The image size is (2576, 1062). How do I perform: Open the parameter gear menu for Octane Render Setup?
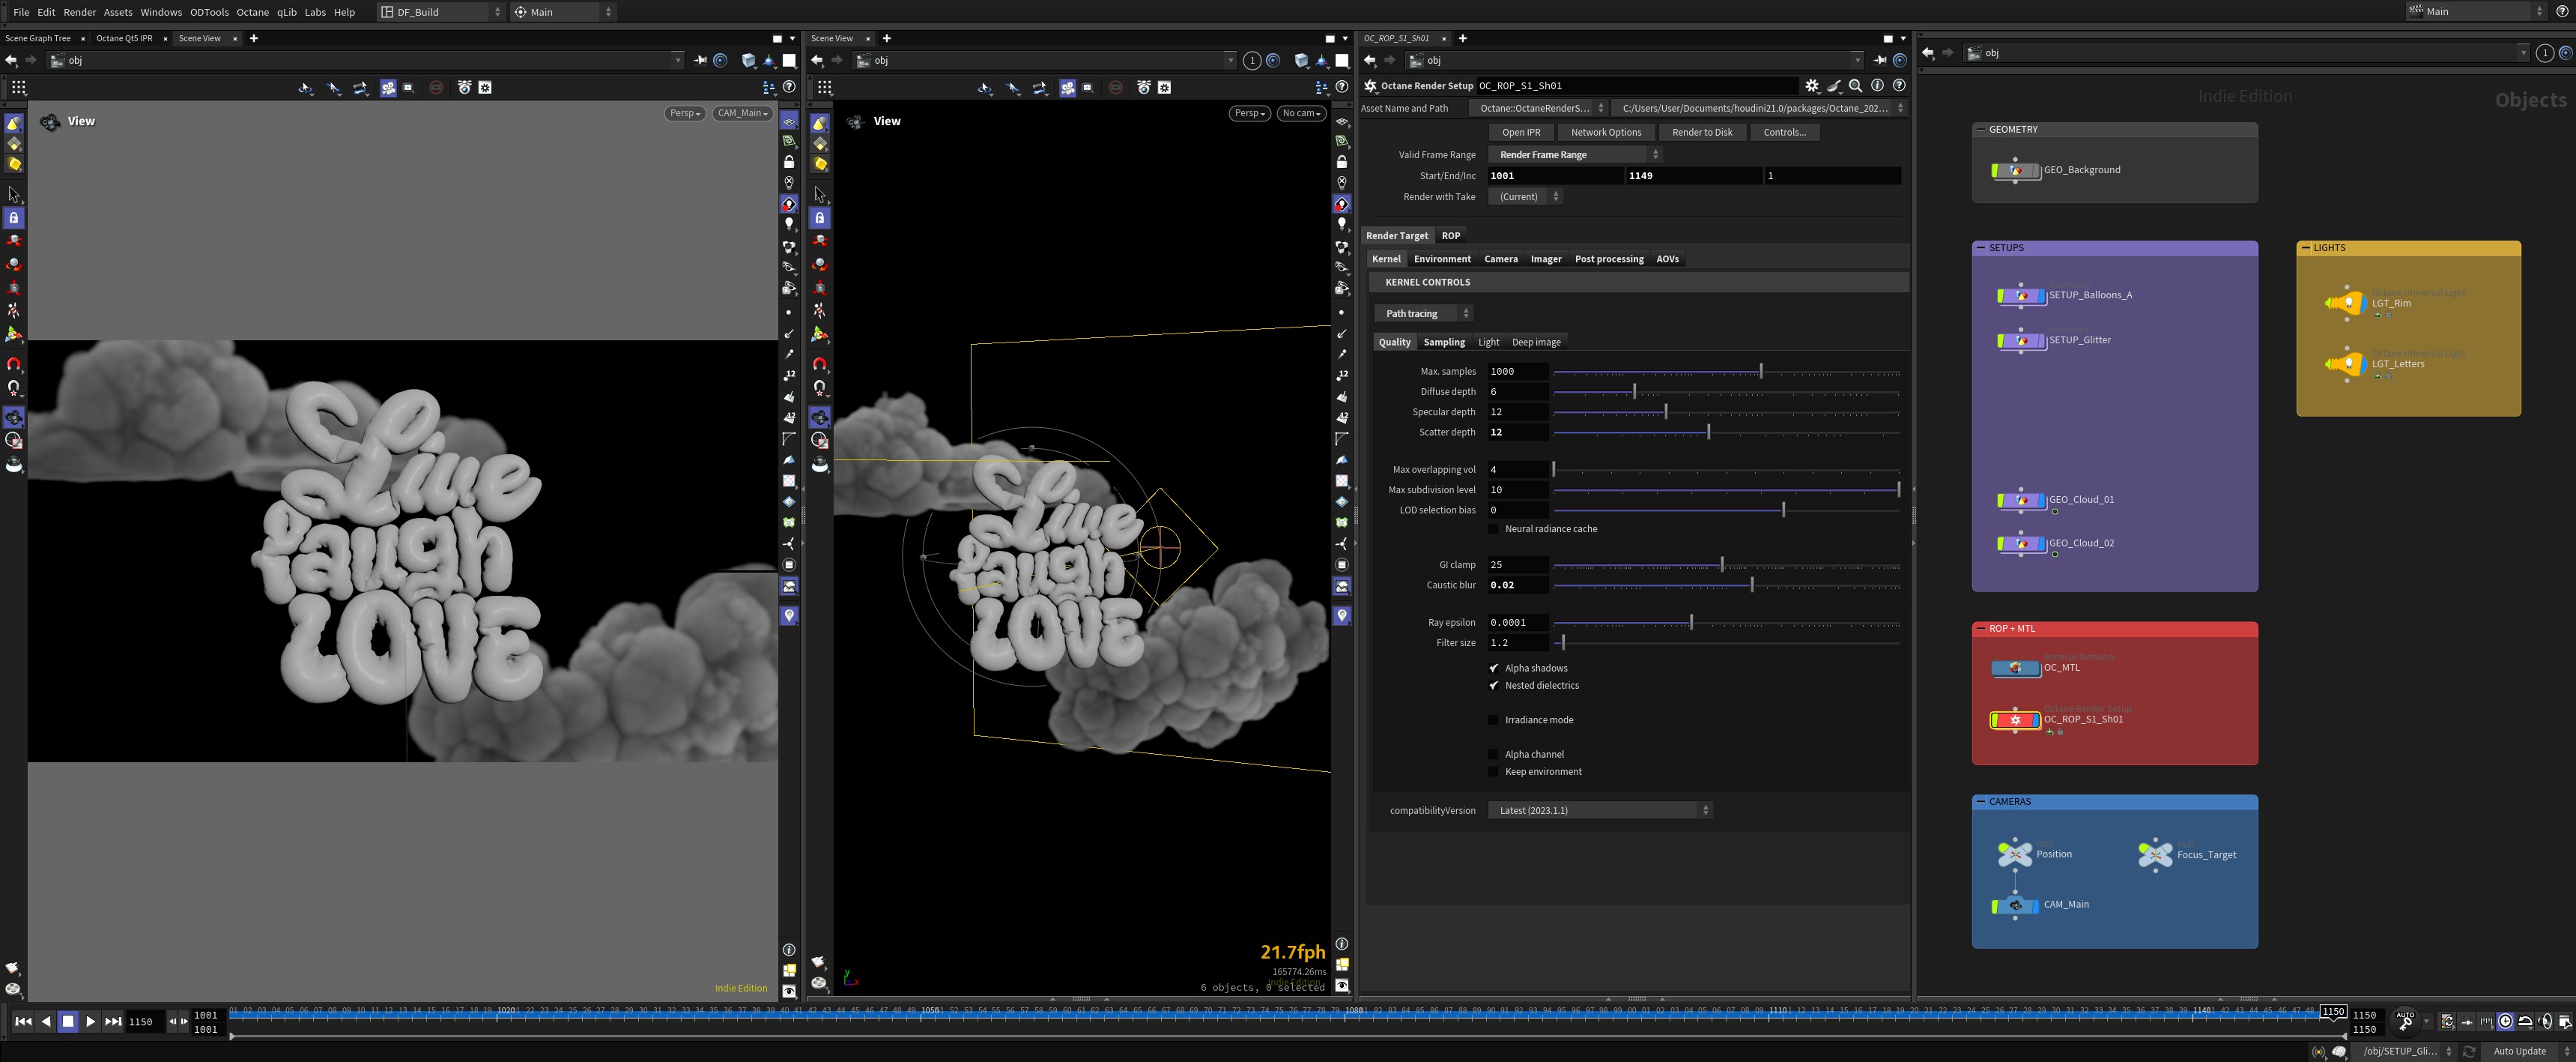point(1812,86)
